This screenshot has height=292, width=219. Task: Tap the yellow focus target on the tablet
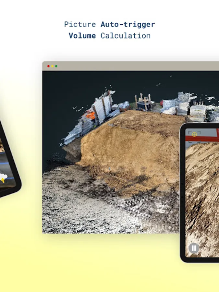point(194,134)
